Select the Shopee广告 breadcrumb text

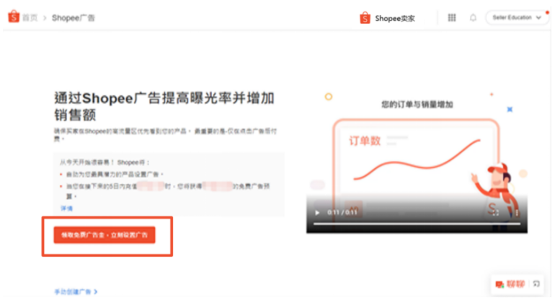click(74, 18)
